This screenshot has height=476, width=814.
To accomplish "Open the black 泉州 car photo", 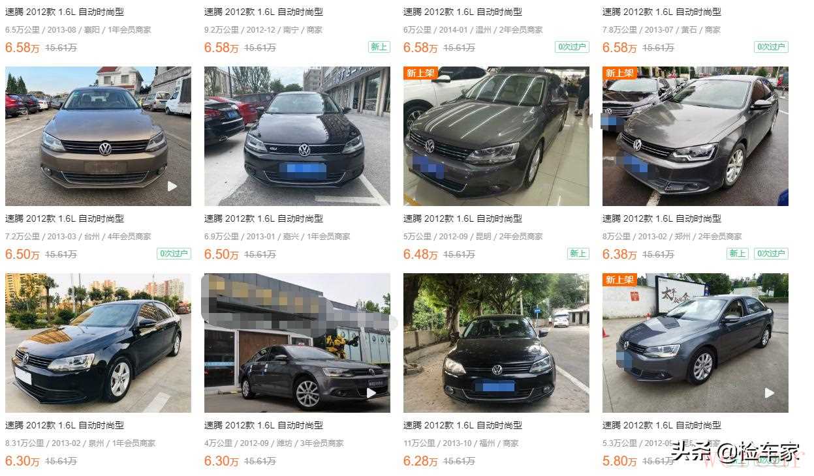I will [x=98, y=343].
